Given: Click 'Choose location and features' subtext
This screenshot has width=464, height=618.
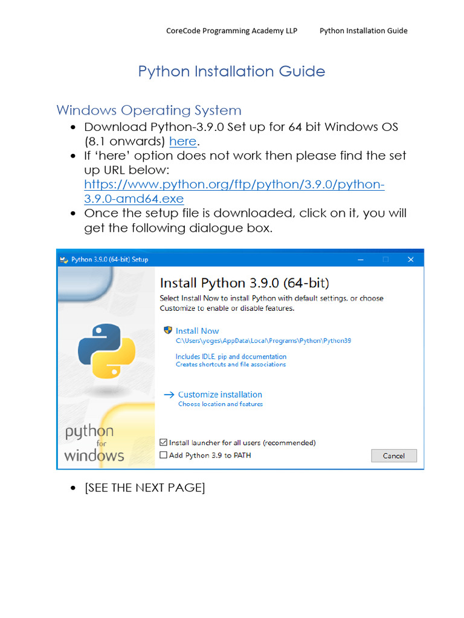Looking at the screenshot, I should click(x=220, y=404).
